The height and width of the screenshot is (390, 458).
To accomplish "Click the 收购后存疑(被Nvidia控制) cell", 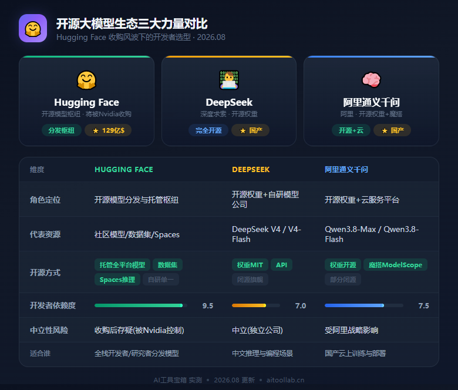I will point(139,330).
